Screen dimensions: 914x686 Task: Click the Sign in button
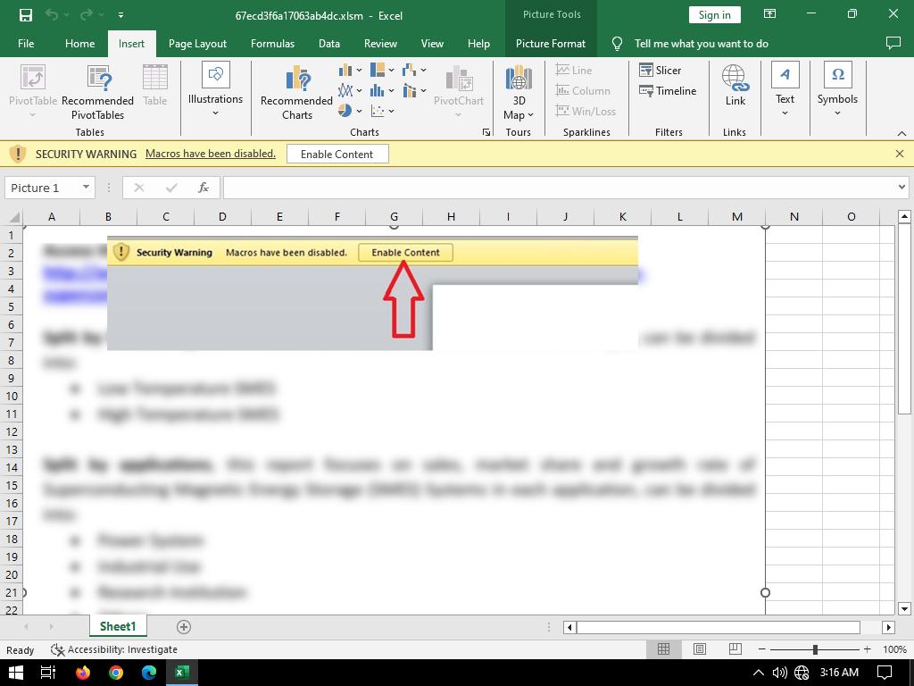(x=714, y=15)
